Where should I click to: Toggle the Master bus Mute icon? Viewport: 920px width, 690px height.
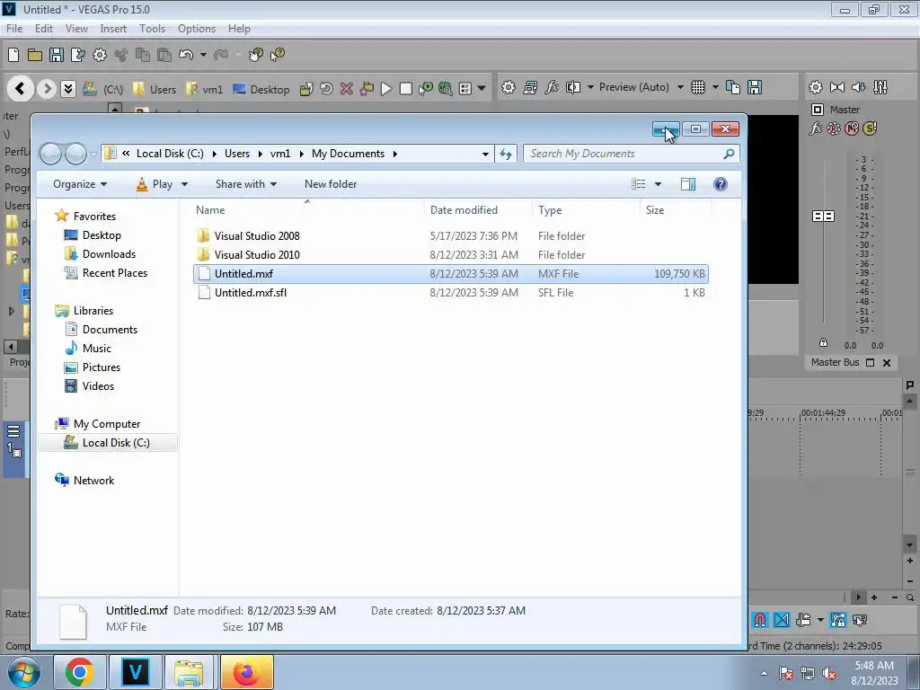click(852, 128)
